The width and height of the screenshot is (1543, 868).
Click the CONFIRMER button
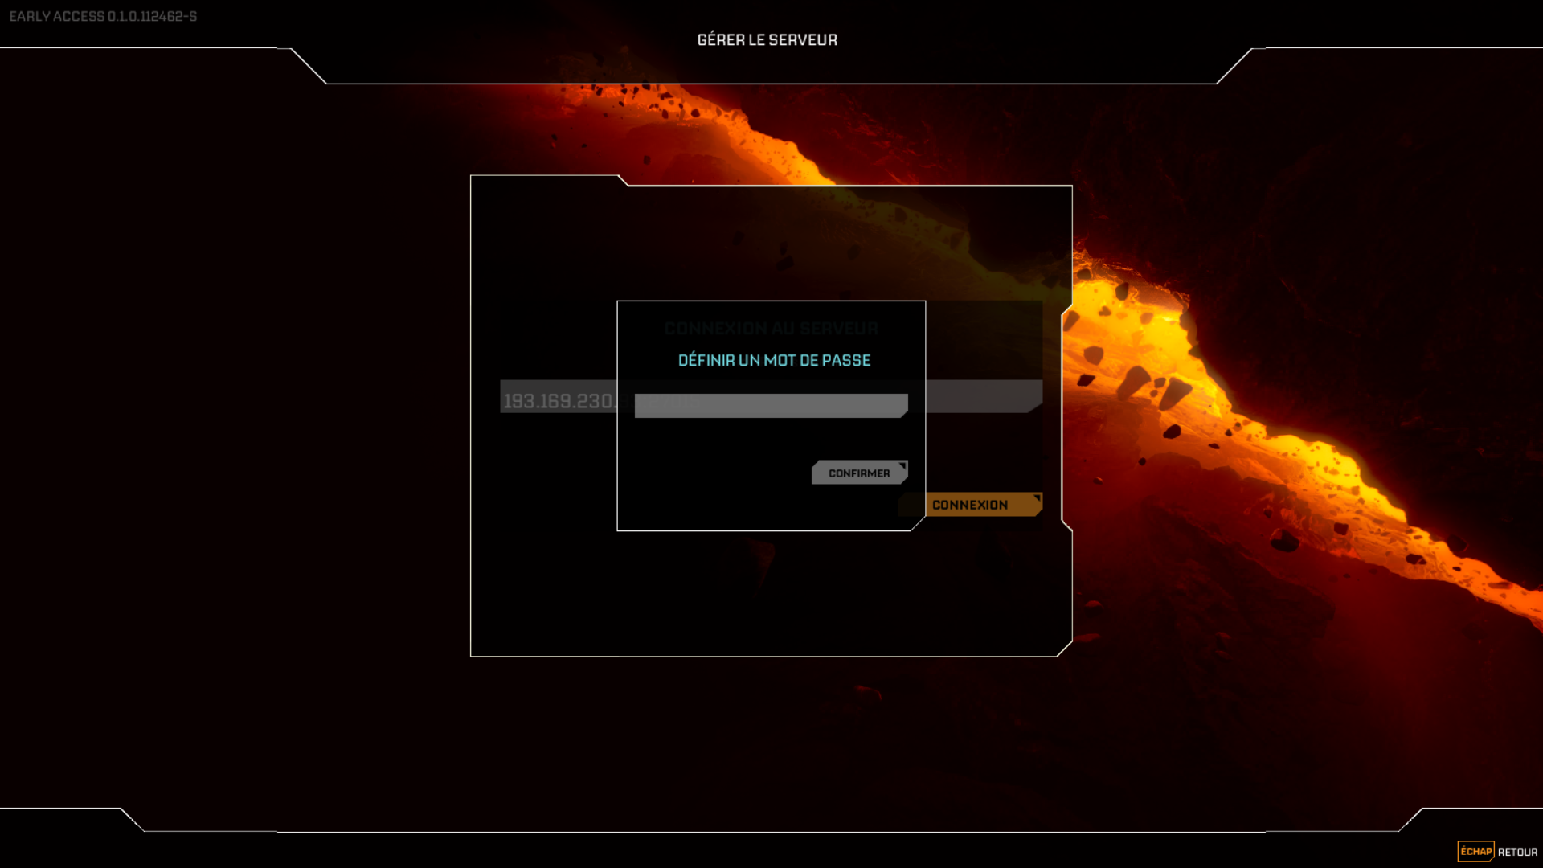coord(858,473)
